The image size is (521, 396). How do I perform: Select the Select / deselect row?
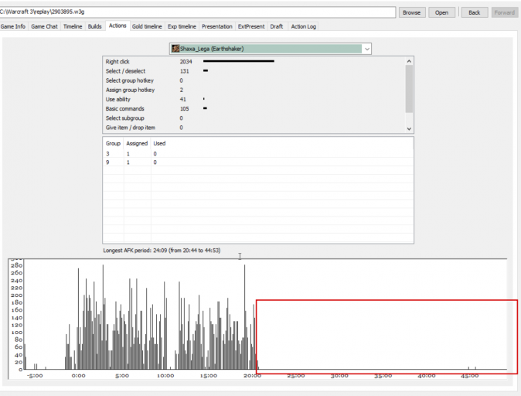254,71
